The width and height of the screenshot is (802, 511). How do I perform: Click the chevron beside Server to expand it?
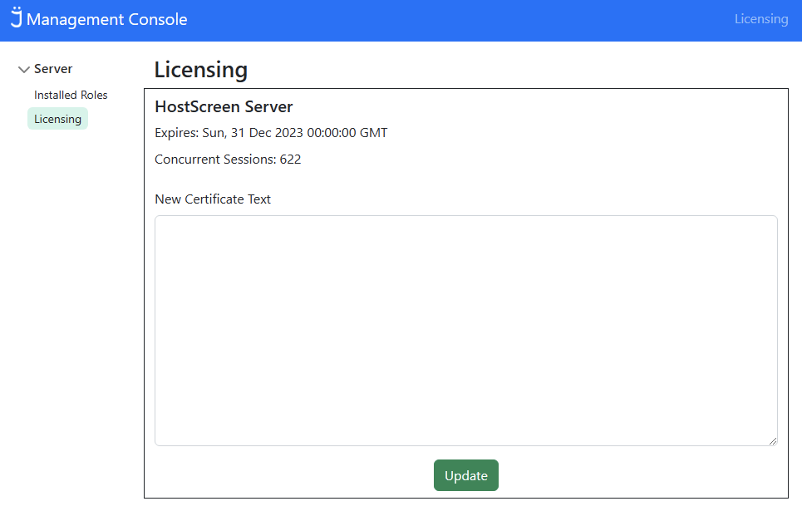point(24,69)
